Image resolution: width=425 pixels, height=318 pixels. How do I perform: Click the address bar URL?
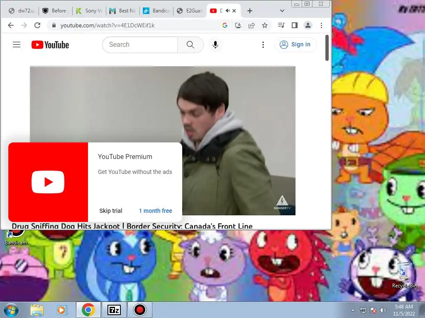[x=107, y=25]
